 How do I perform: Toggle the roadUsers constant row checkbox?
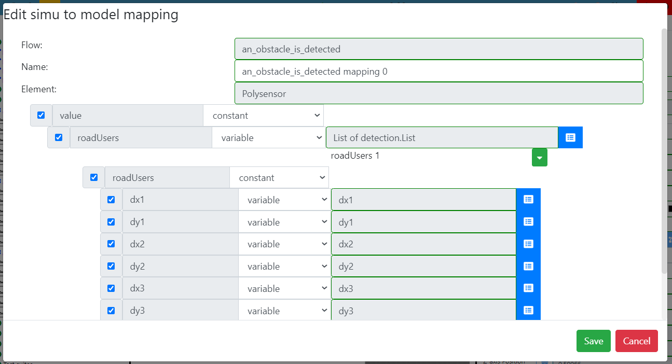click(x=94, y=177)
